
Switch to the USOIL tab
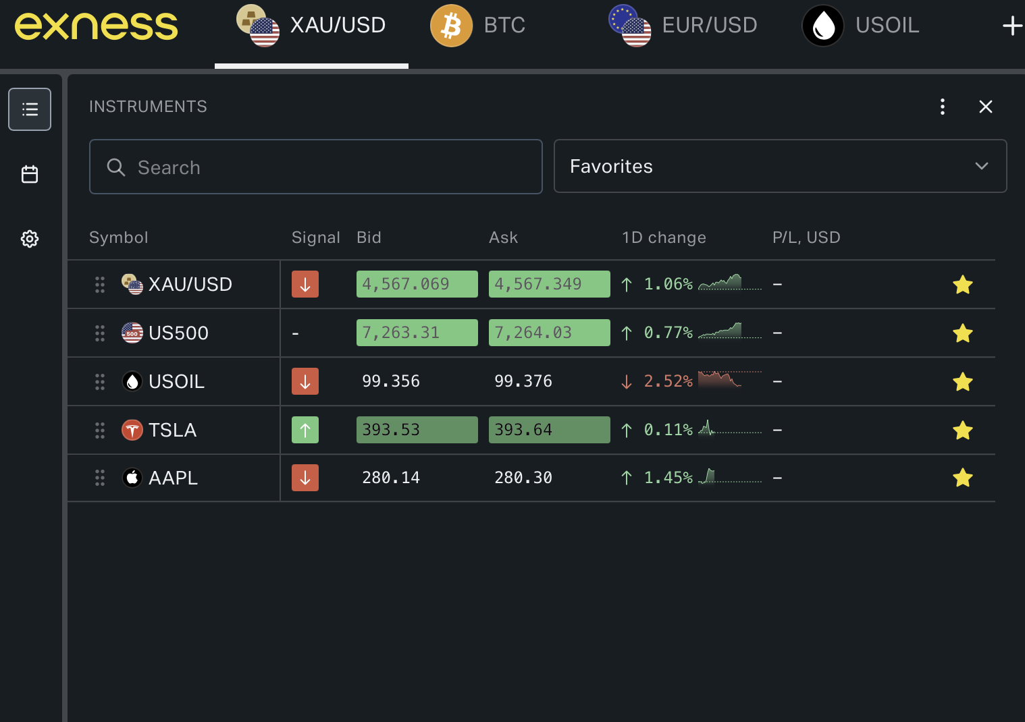click(x=861, y=26)
